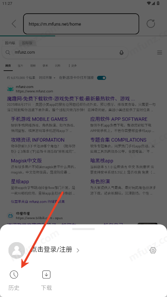Click the 约 6,070,000 个结果 count text
This screenshot has width=167, height=297.
(21, 77)
